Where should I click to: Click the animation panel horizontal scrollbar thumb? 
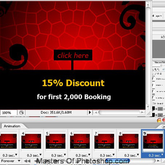(x=118, y=161)
